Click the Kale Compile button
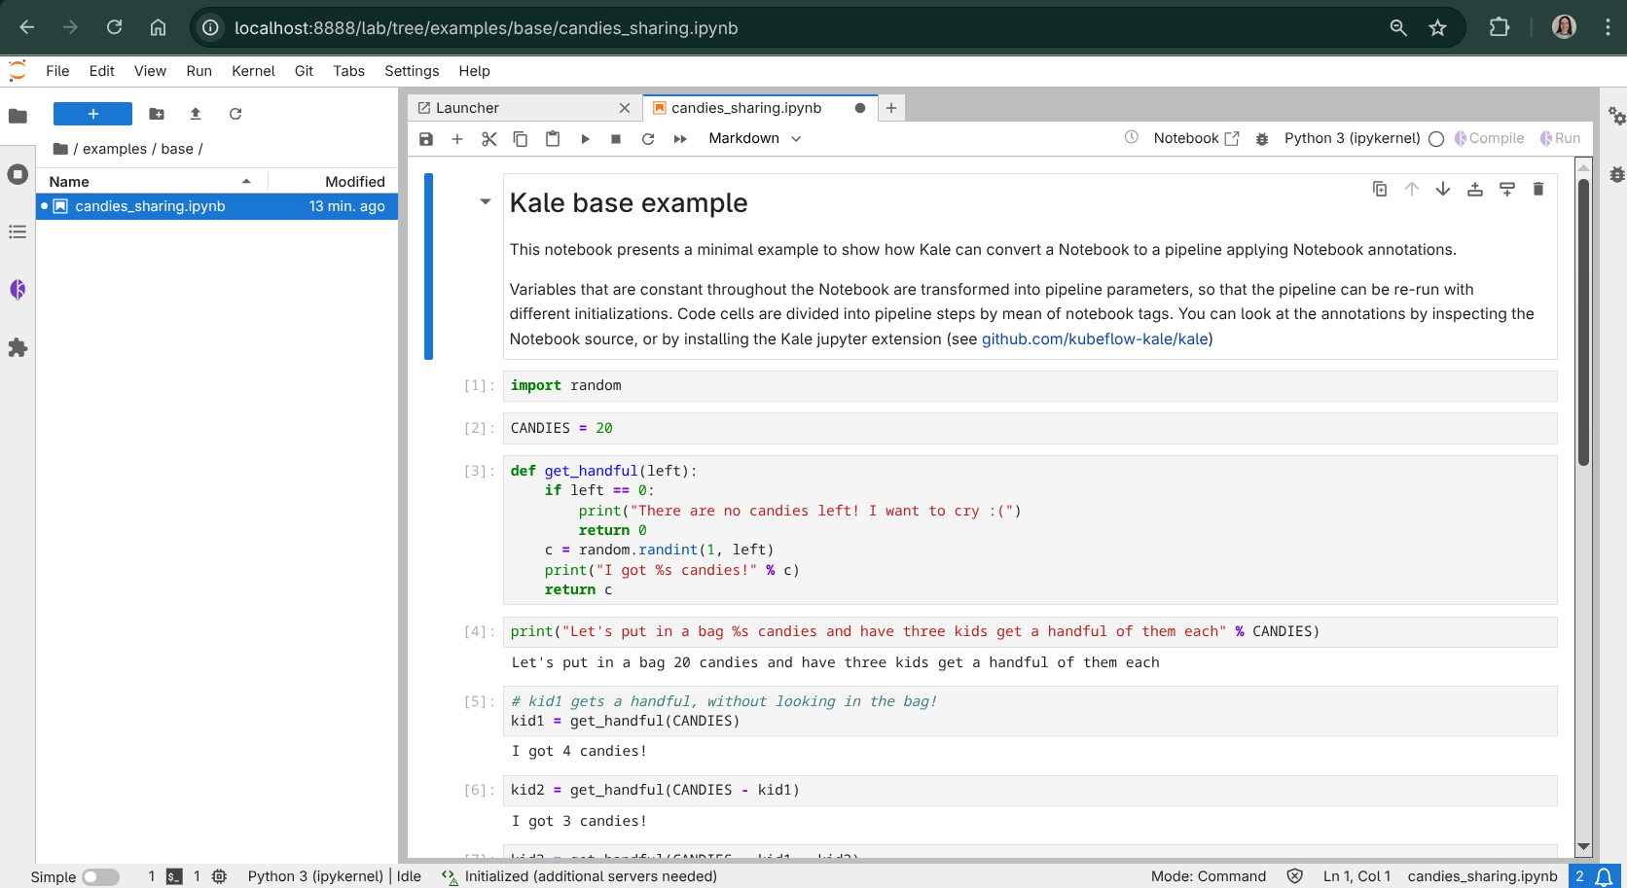This screenshot has width=1627, height=888. (x=1490, y=138)
